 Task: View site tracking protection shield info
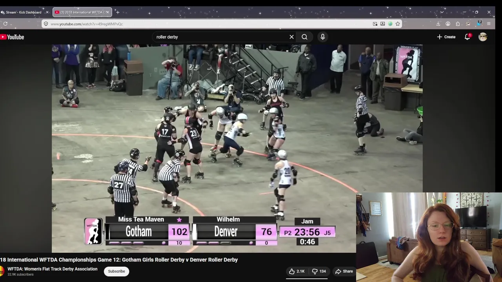[46, 24]
